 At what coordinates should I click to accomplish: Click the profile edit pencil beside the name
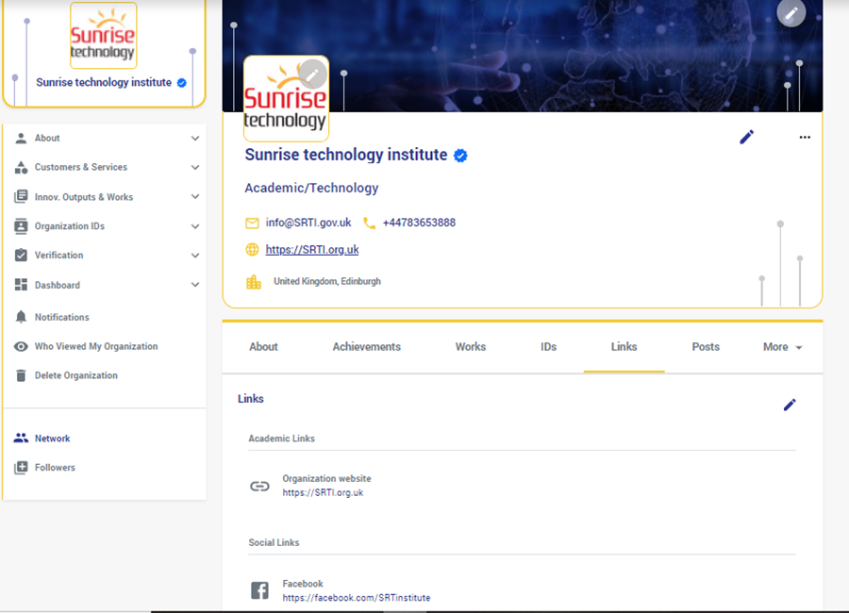click(746, 137)
